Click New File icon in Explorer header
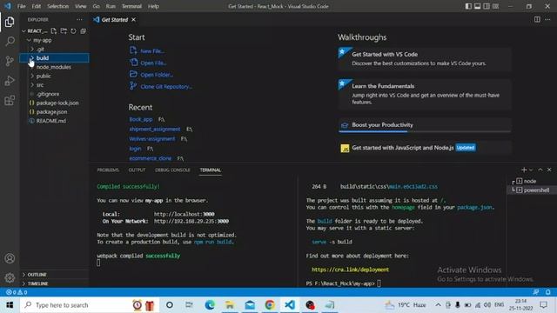This screenshot has width=557, height=313. [x=54, y=31]
